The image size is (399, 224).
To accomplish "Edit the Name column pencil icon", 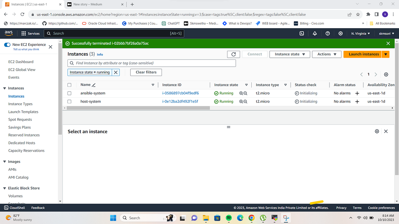I will [x=94, y=85].
